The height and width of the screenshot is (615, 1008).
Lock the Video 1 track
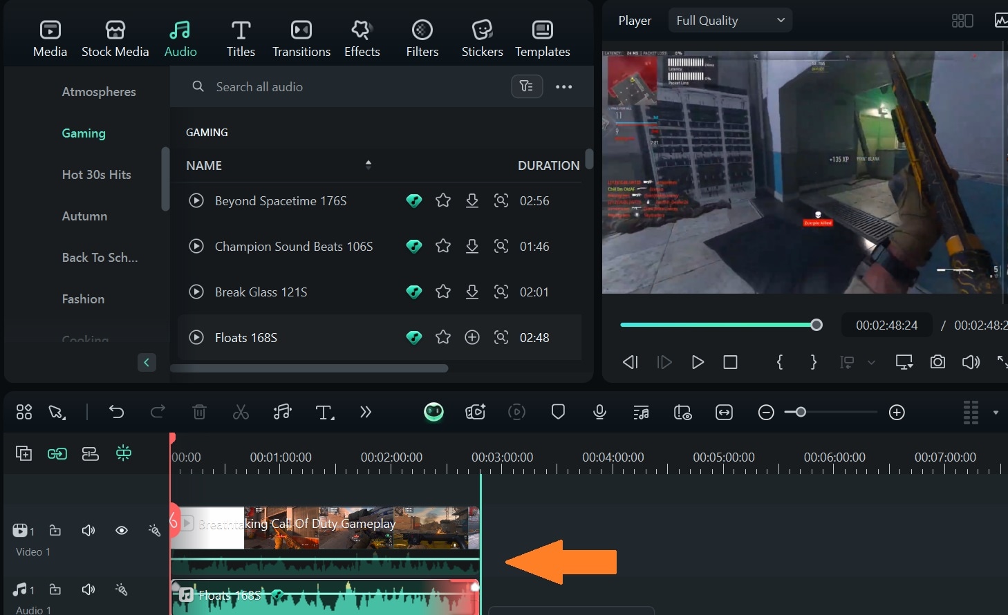coord(55,531)
